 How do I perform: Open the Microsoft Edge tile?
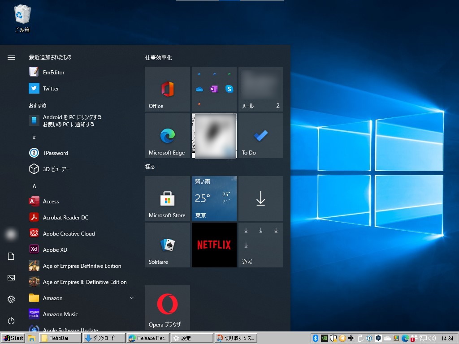[x=168, y=136]
